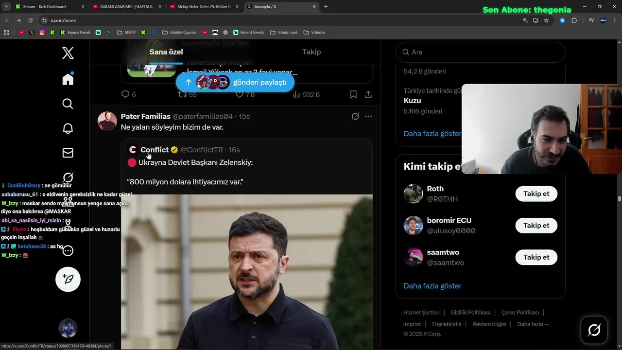The height and width of the screenshot is (350, 622).
Task: Switch to Mekip Neler Neler browser tab
Action: tap(204, 7)
